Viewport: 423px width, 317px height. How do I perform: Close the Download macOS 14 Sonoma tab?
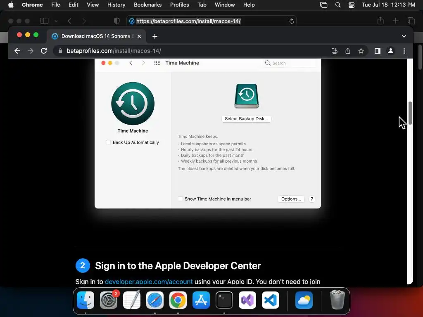(139, 36)
